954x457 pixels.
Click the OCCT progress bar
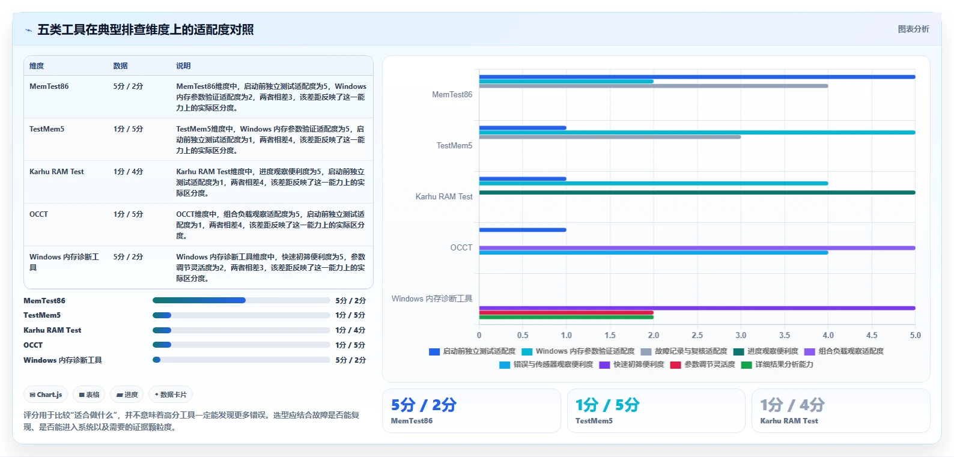(x=241, y=345)
